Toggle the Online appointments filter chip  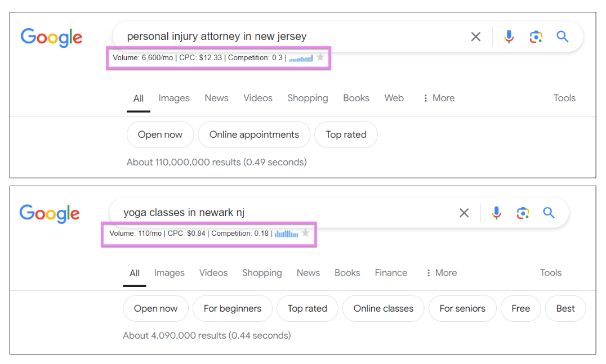coord(254,135)
